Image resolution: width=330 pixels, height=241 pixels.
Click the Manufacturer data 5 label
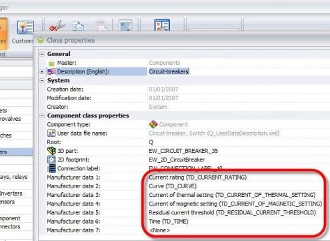coord(73,212)
